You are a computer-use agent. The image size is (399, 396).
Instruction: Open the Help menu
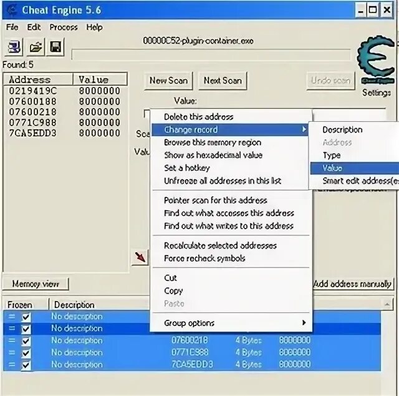pos(94,27)
